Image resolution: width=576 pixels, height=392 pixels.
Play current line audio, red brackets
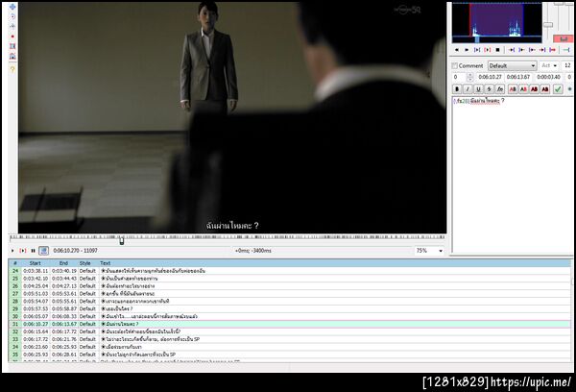[487, 50]
